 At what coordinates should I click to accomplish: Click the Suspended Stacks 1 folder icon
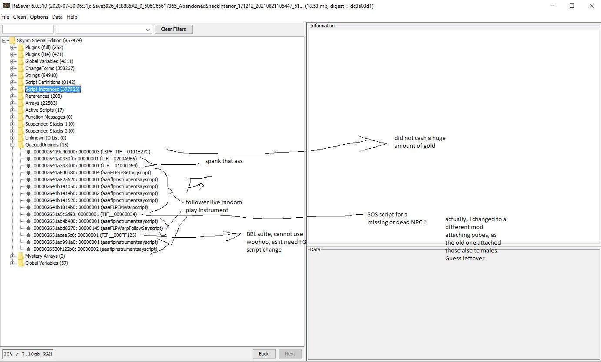pyautogui.click(x=20, y=124)
